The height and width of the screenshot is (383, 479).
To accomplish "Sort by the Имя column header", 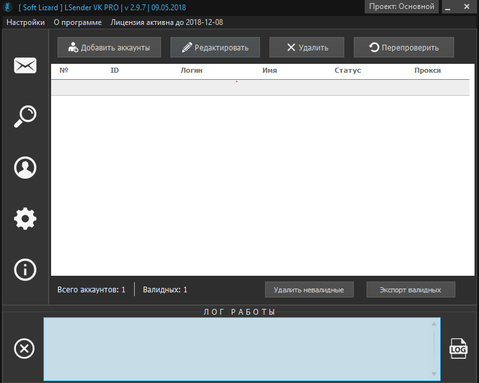I will coord(270,70).
